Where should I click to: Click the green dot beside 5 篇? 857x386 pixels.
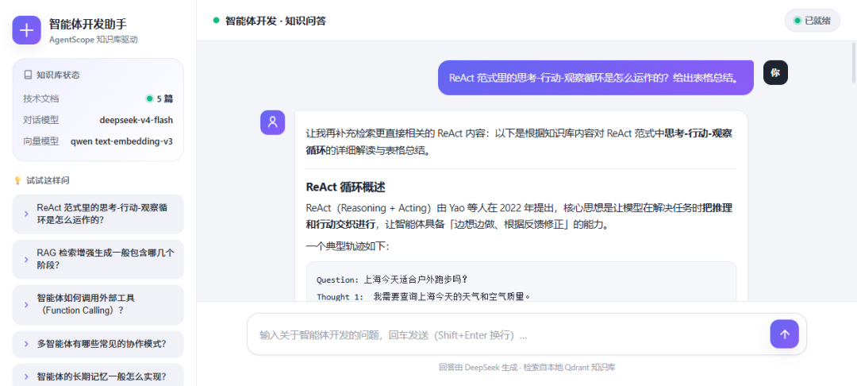(148, 99)
